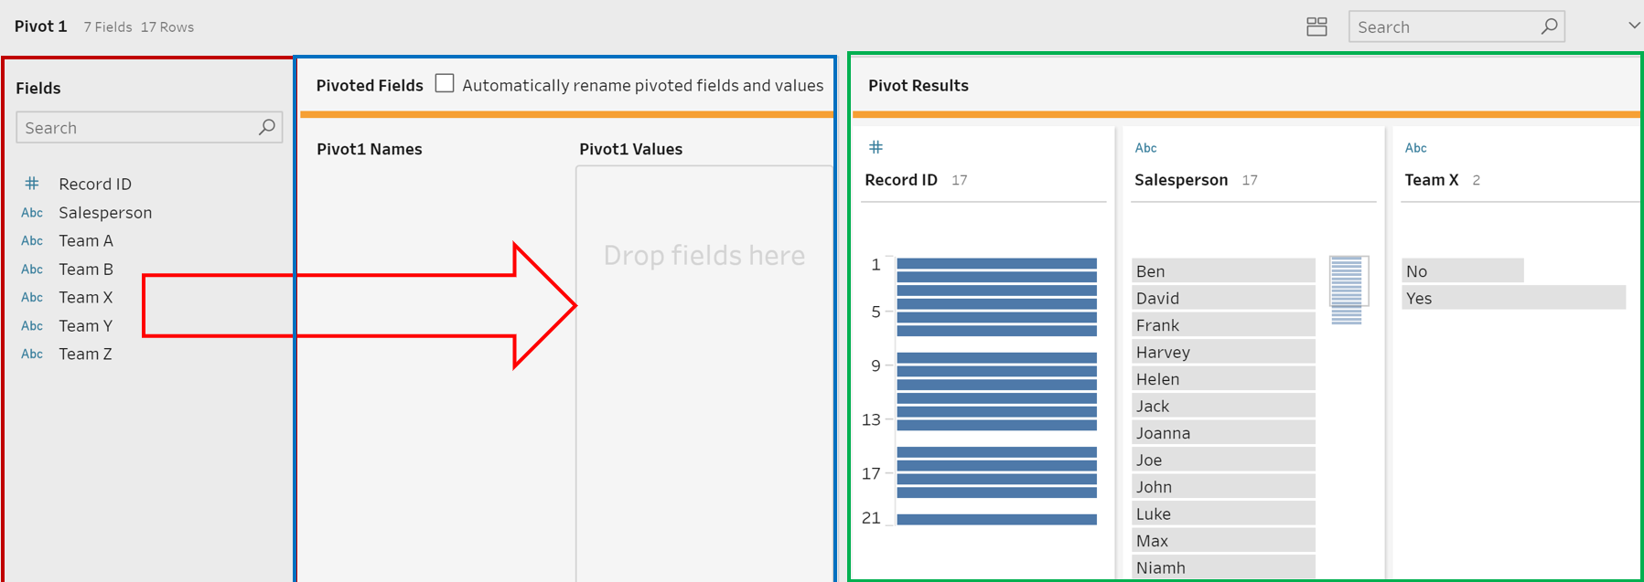
Task: Select Ben in the Salesperson results column
Action: (x=1223, y=270)
